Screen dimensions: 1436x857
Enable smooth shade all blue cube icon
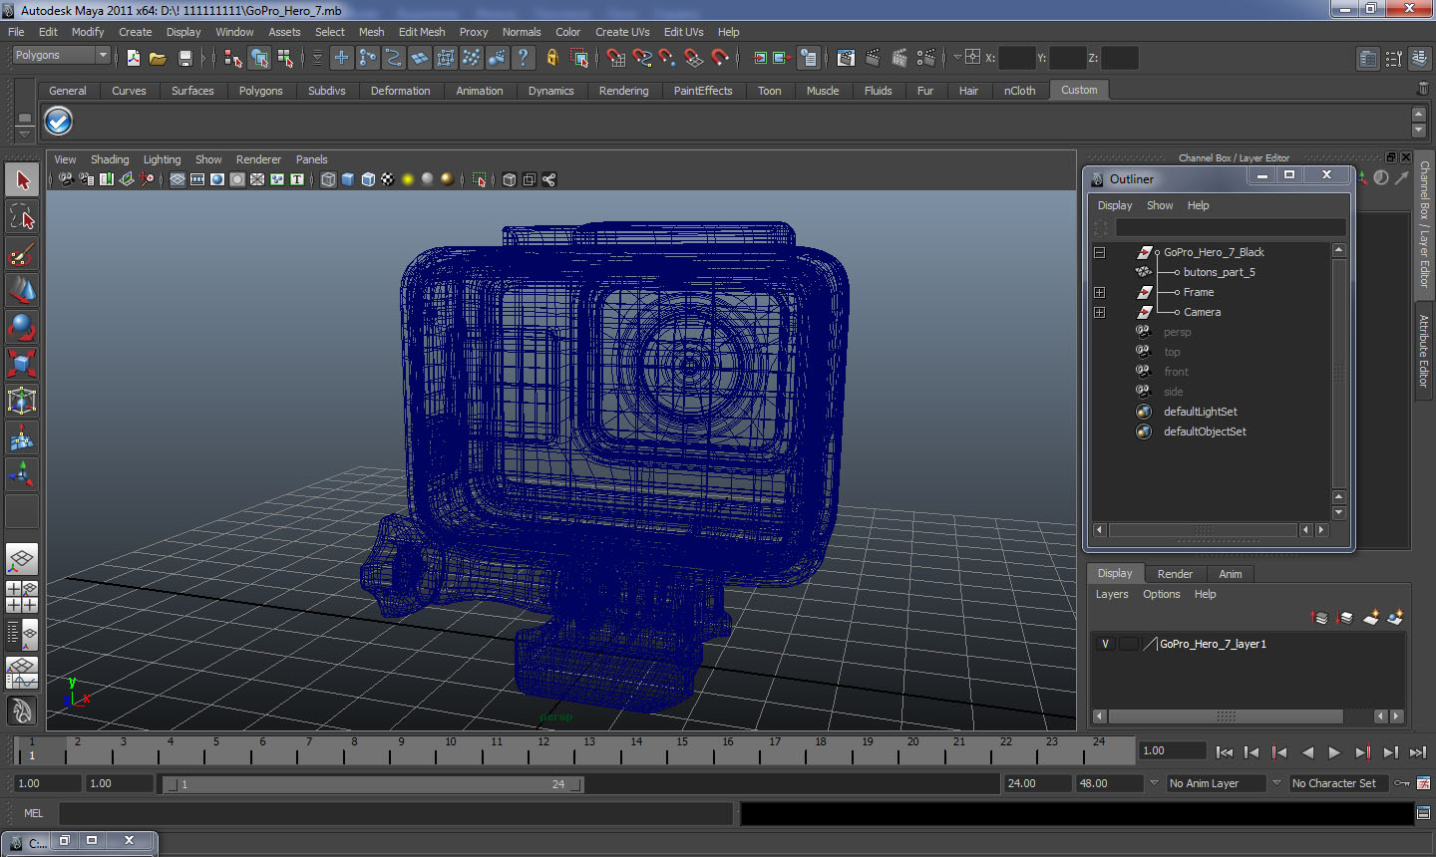[x=348, y=179]
